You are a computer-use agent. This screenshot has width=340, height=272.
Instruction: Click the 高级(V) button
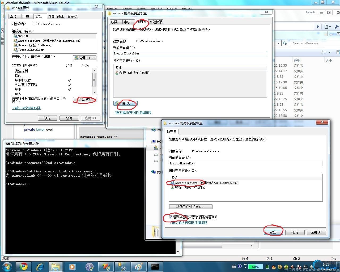coord(84,100)
